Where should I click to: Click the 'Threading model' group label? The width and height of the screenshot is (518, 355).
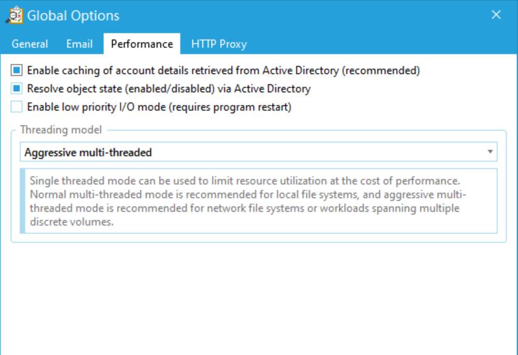(61, 129)
